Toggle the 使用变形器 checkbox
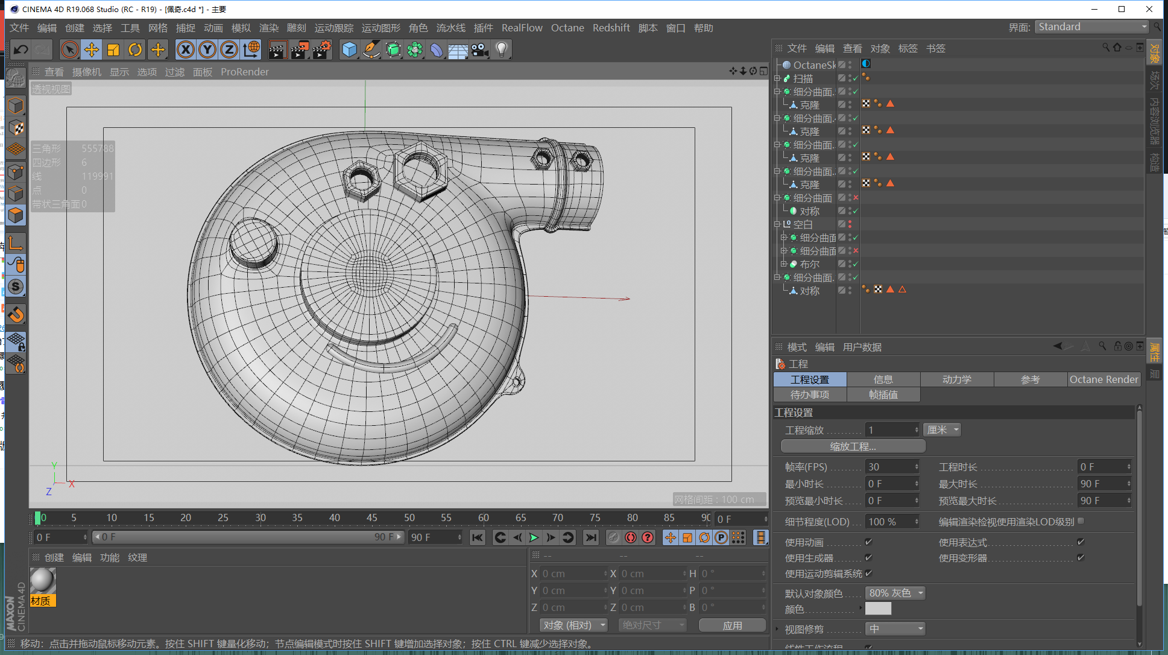1168x655 pixels. (1081, 557)
